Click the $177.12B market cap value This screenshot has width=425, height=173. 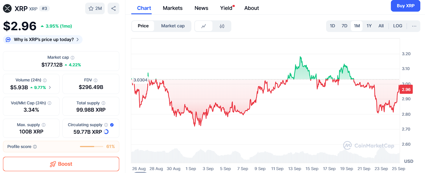click(x=52, y=65)
